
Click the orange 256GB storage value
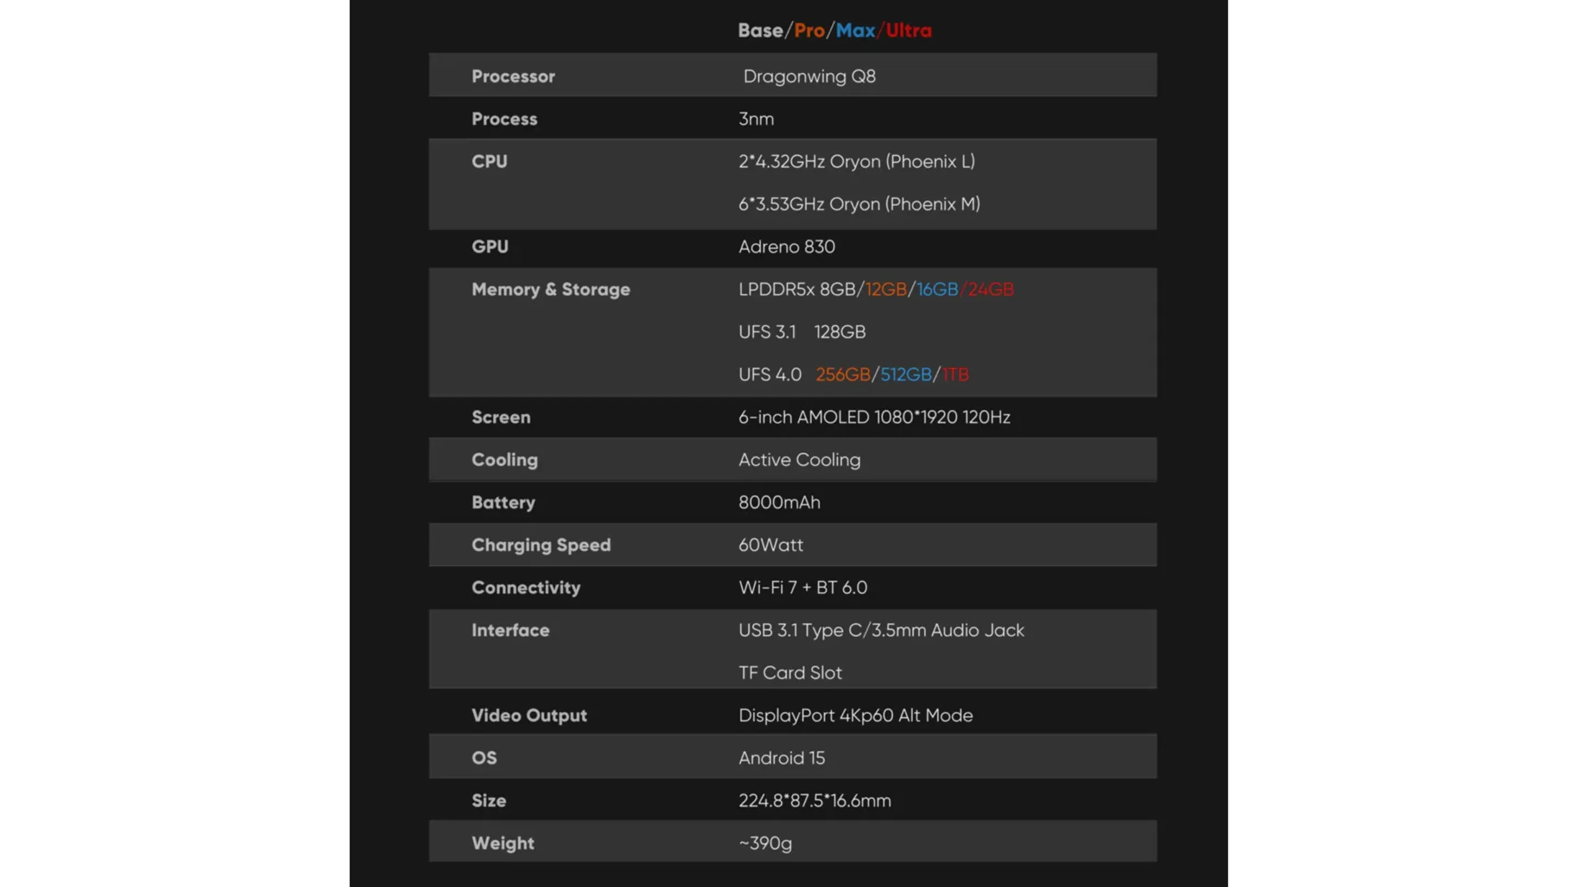tap(842, 374)
